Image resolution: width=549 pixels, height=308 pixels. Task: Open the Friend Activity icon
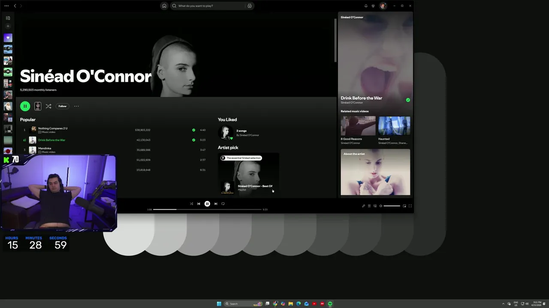click(373, 6)
